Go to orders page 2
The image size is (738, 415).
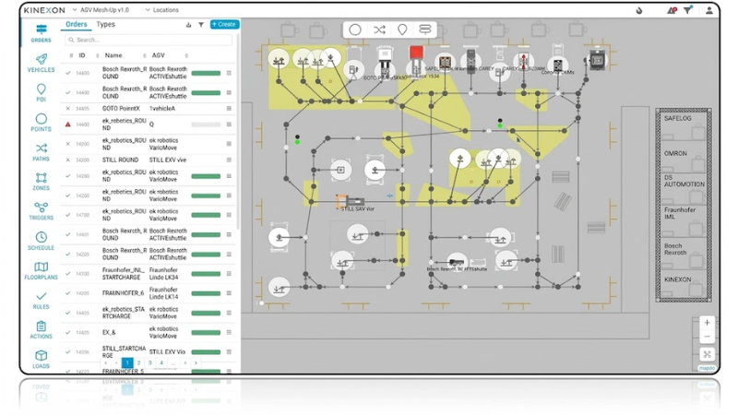[139, 362]
